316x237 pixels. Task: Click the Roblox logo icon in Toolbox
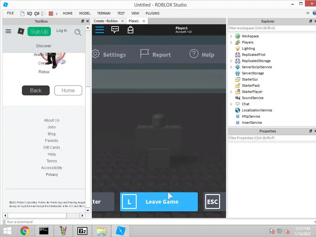click(21, 31)
